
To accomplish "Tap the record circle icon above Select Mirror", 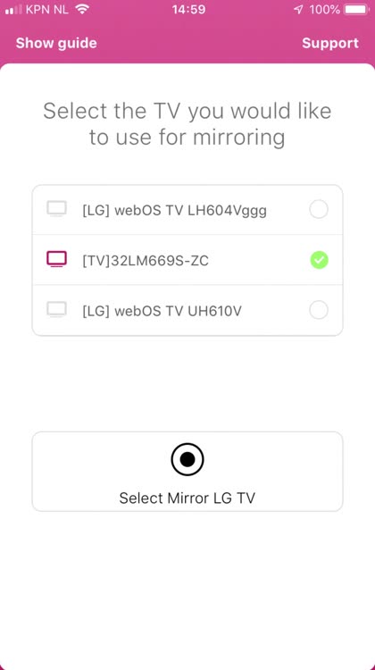I will [x=187, y=459].
